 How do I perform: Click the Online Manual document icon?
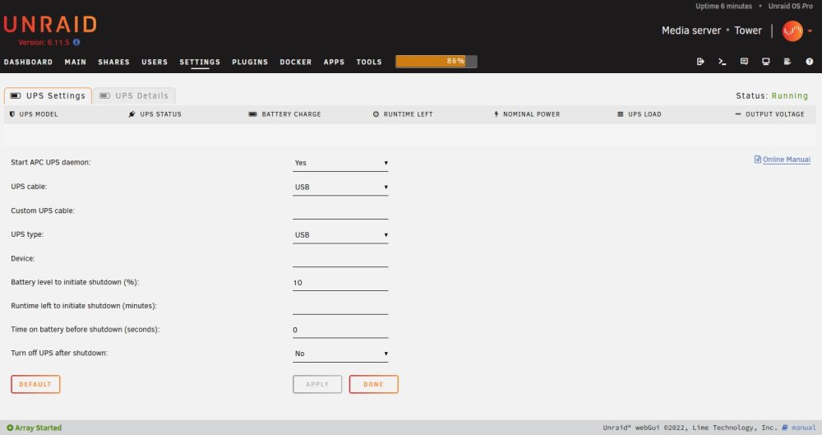758,159
